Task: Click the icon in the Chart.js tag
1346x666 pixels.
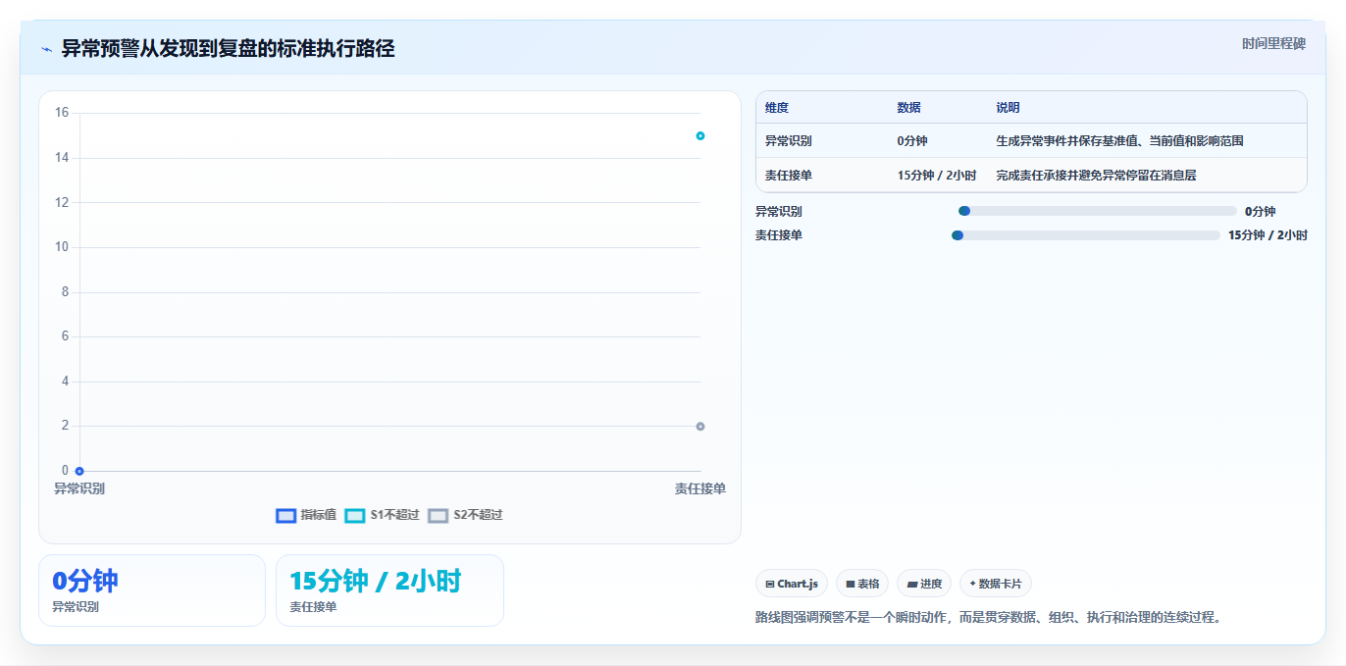Action: (x=770, y=584)
